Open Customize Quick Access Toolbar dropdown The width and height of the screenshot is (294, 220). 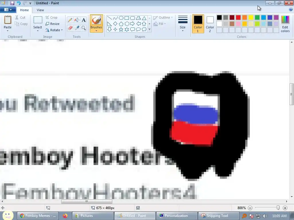30,3
